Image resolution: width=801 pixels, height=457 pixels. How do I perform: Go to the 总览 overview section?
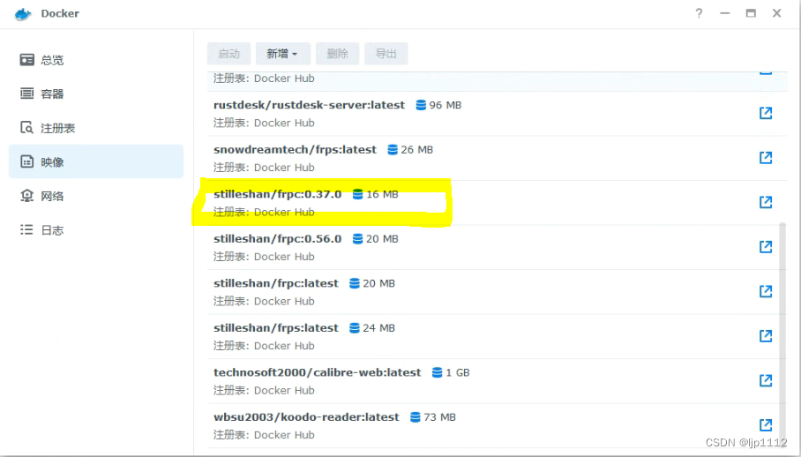click(x=96, y=60)
